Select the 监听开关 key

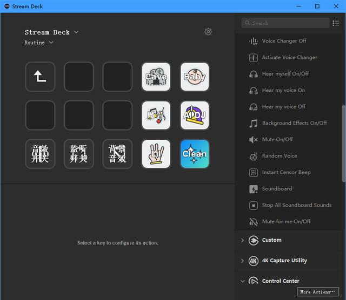pyautogui.click(x=79, y=154)
